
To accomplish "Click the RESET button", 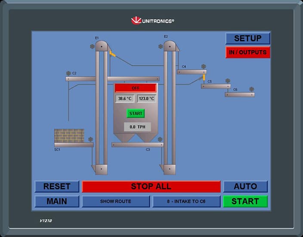I will pos(57,187).
